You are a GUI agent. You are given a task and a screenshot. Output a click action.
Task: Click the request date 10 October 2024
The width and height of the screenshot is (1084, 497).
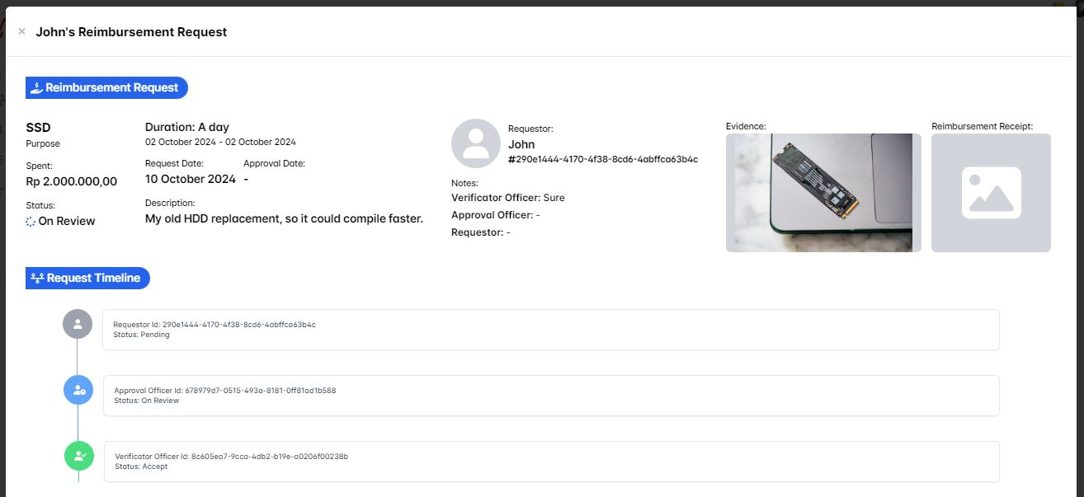(x=191, y=179)
